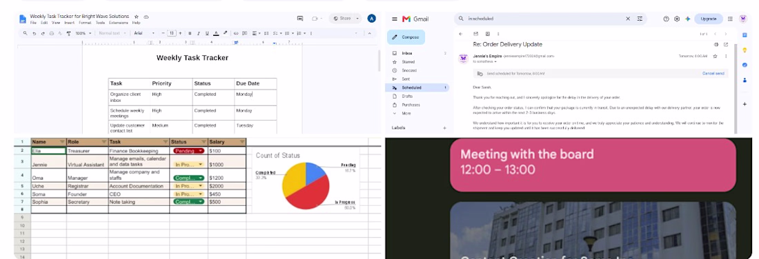The width and height of the screenshot is (759, 259).
Task: Open the Insert menu in Docs
Action: point(69,23)
